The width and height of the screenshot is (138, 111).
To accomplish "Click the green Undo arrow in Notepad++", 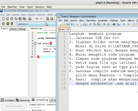I will point(104,24).
